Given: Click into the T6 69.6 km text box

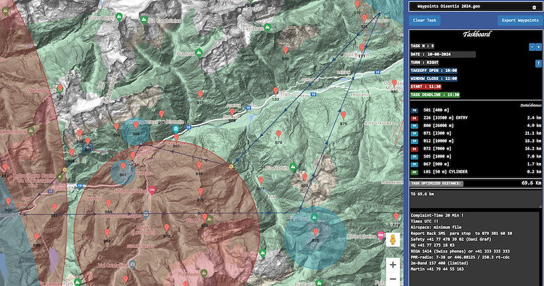Looking at the screenshot, I should pos(475,199).
